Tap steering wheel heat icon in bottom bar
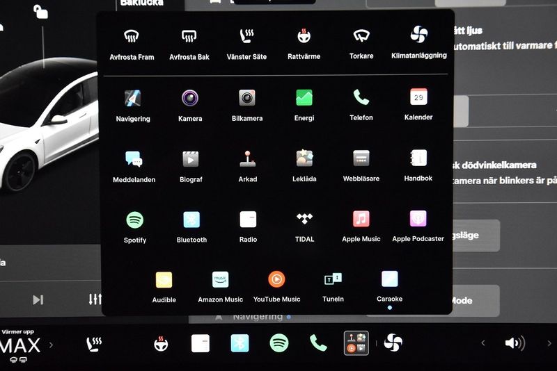Viewport: 557px width, 371px height. point(161,344)
